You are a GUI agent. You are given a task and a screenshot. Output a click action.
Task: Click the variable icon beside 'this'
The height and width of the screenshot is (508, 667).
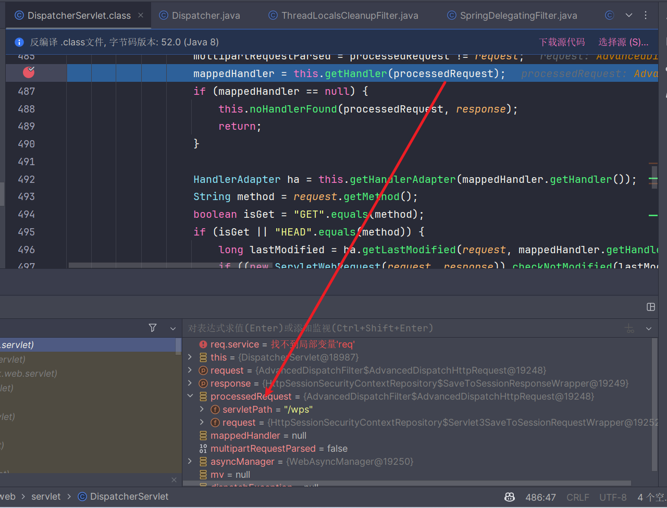tap(203, 357)
